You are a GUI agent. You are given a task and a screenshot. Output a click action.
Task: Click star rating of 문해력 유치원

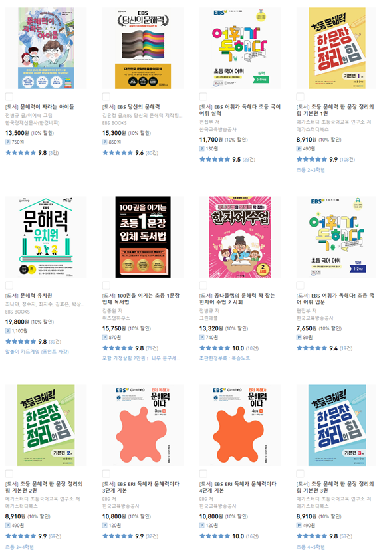pos(21,342)
